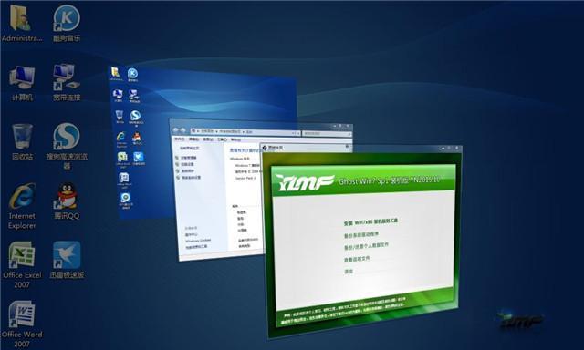Open the Office Word 2007 shortcut

tap(22, 324)
